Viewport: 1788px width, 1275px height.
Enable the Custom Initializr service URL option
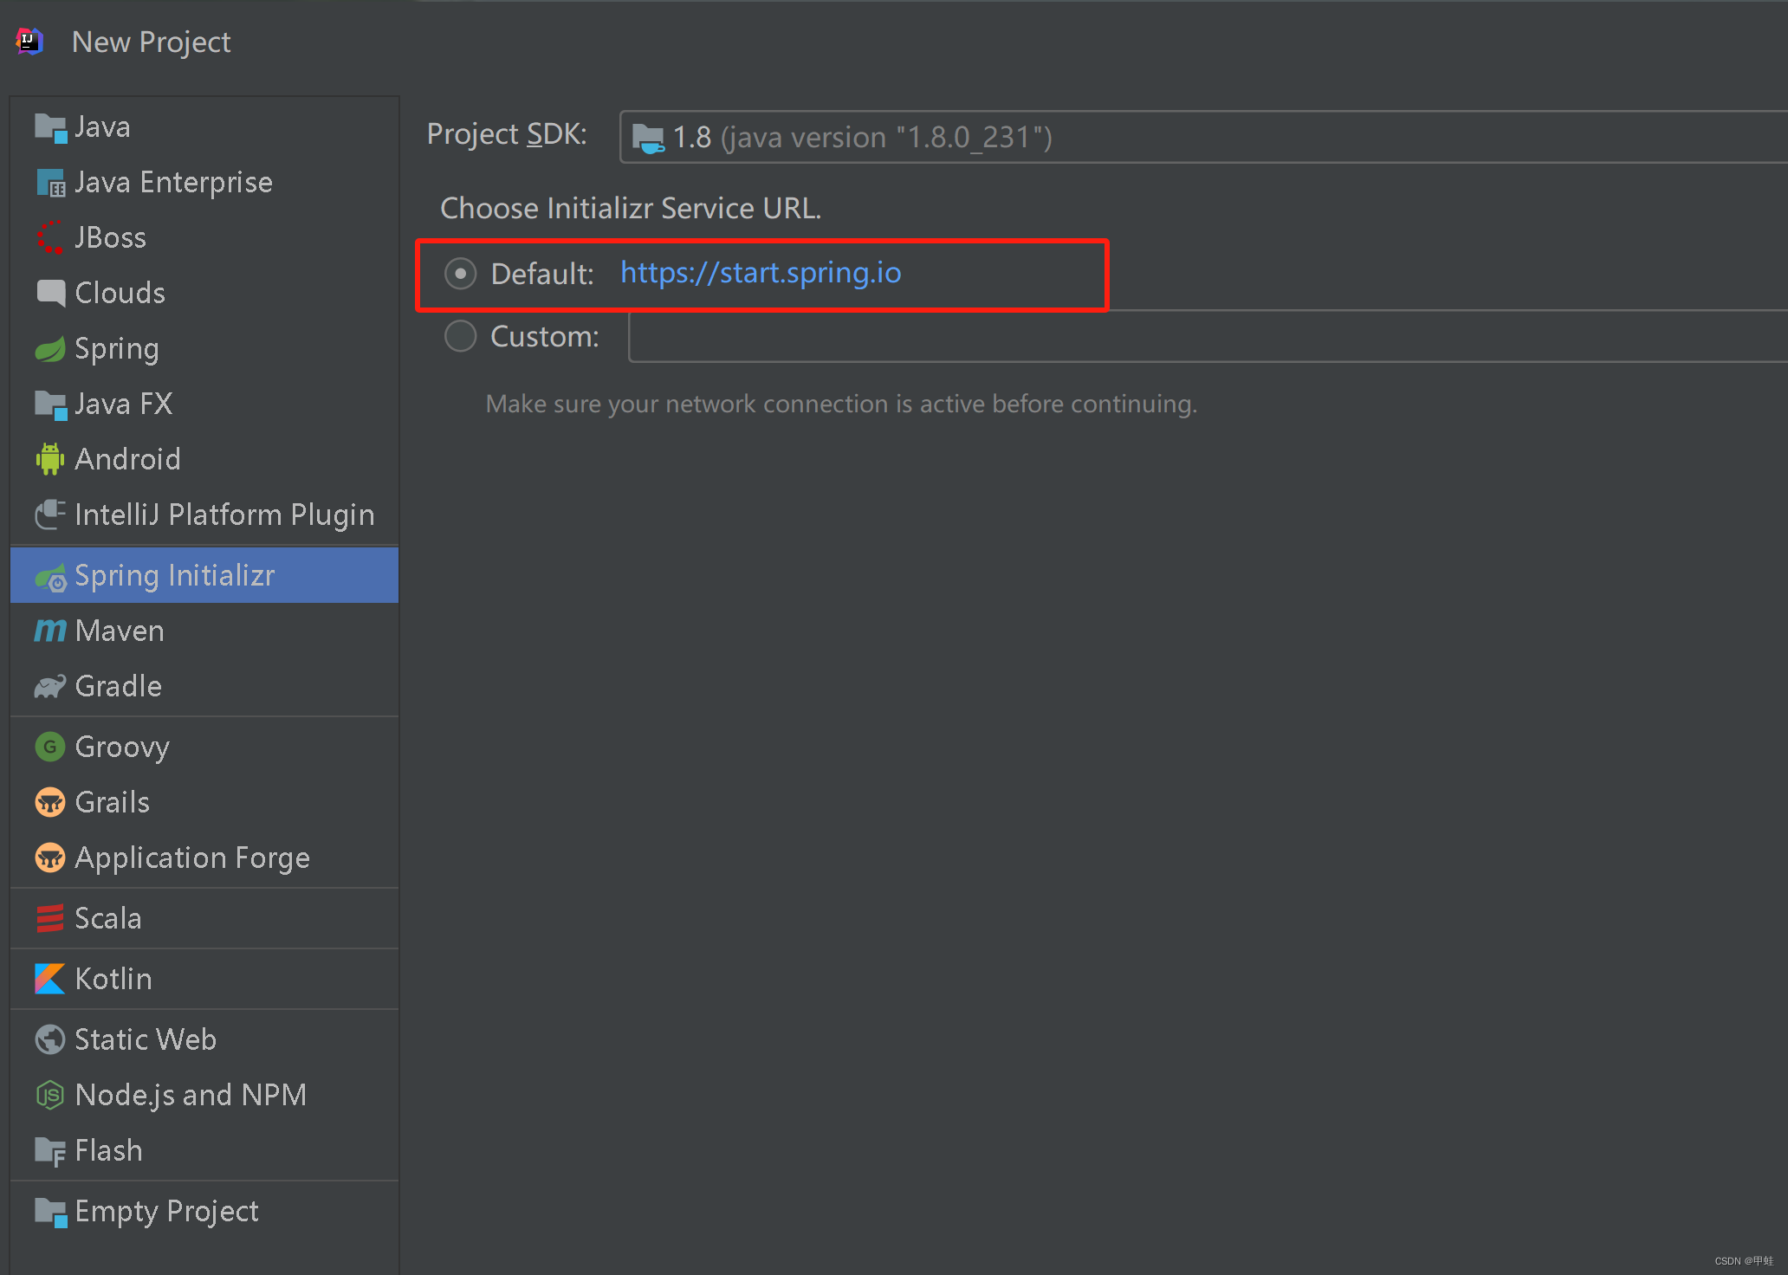point(460,336)
